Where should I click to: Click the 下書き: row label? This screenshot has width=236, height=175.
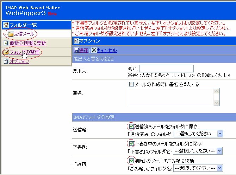80,147
